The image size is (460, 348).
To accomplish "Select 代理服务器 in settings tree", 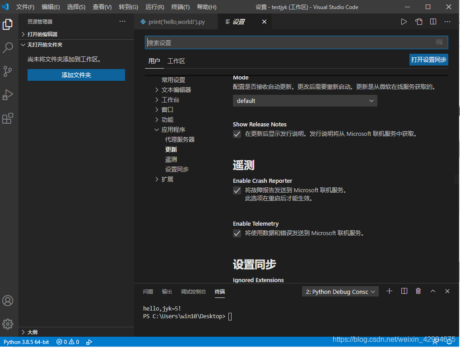I will [x=180, y=139].
